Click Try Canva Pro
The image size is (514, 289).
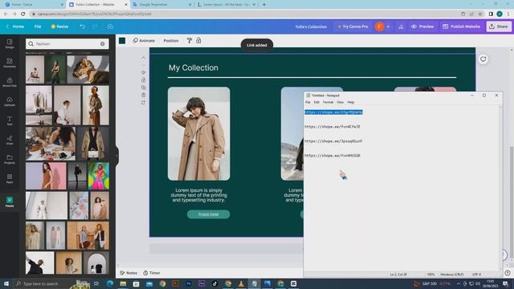[x=353, y=26]
